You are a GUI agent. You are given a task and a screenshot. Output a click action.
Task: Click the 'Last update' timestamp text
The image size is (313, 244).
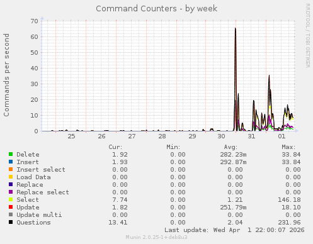(x=234, y=230)
